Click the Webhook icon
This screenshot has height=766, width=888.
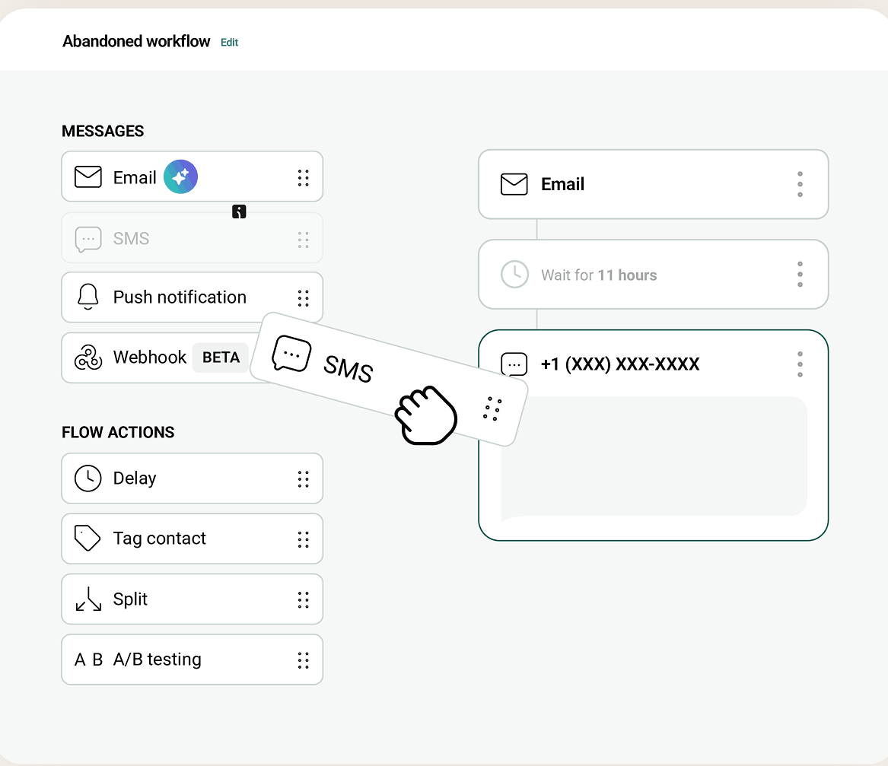coord(88,358)
